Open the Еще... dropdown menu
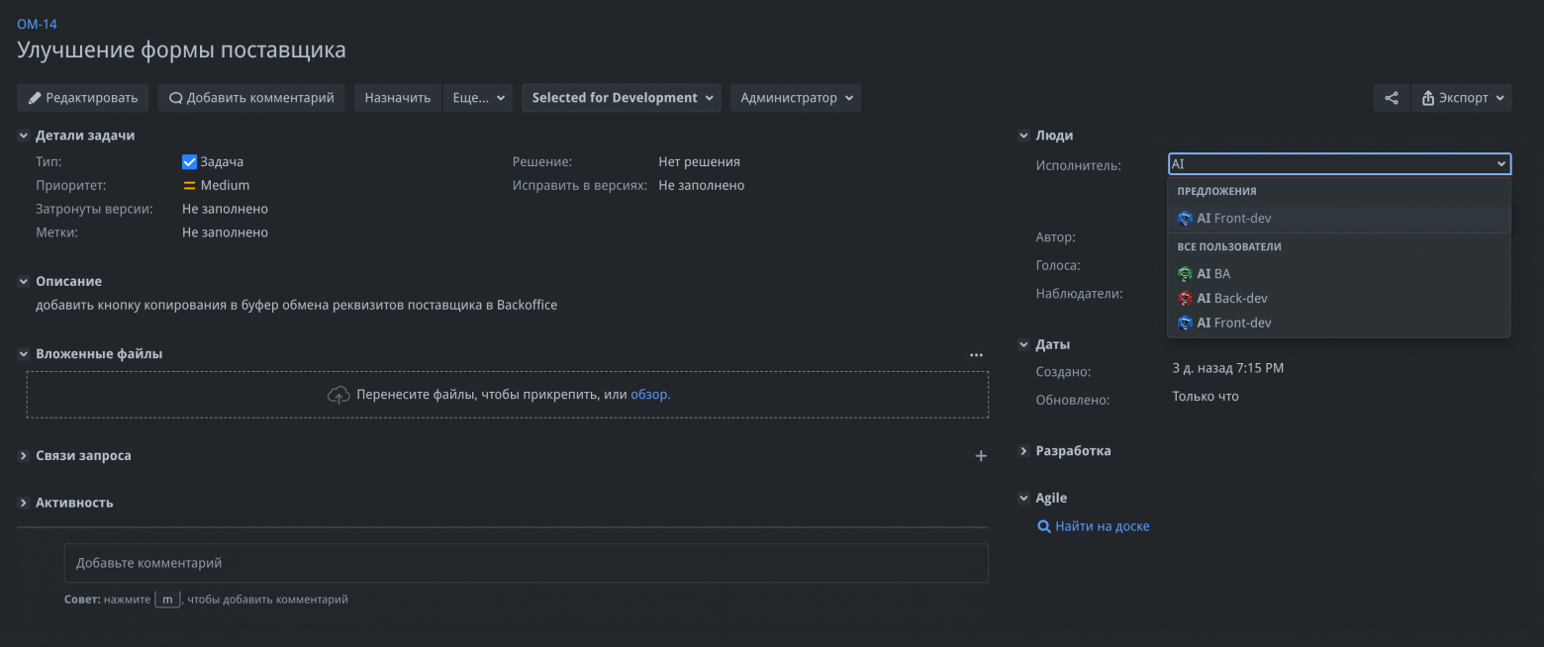 tap(479, 98)
